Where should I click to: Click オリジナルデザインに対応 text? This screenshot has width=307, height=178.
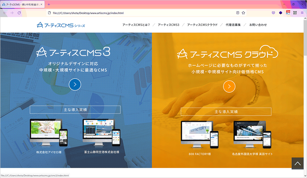pos(73,64)
